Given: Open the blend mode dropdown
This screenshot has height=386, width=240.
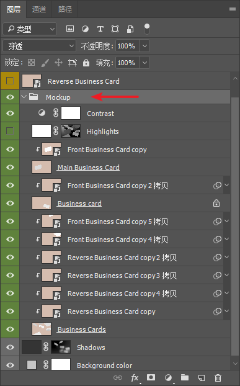Looking at the screenshot, I should click(39, 46).
